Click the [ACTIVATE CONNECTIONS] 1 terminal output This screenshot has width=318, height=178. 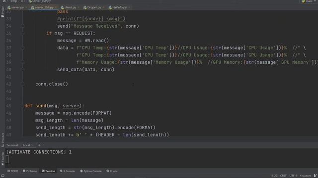(x=39, y=152)
